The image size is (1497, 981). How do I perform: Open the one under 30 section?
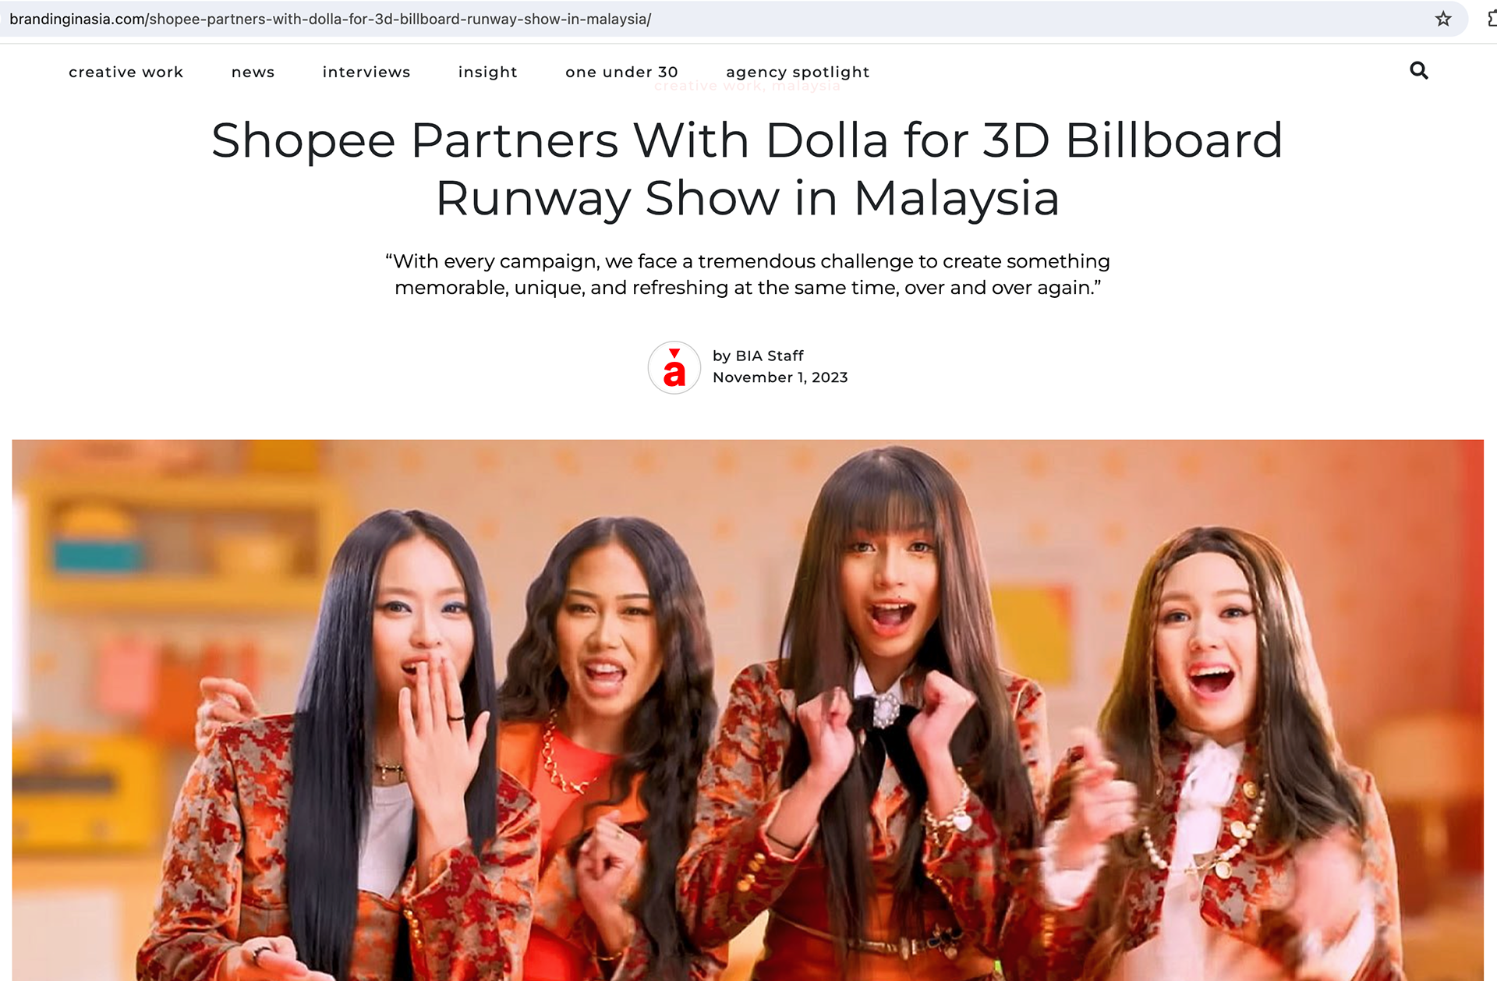pos(622,72)
